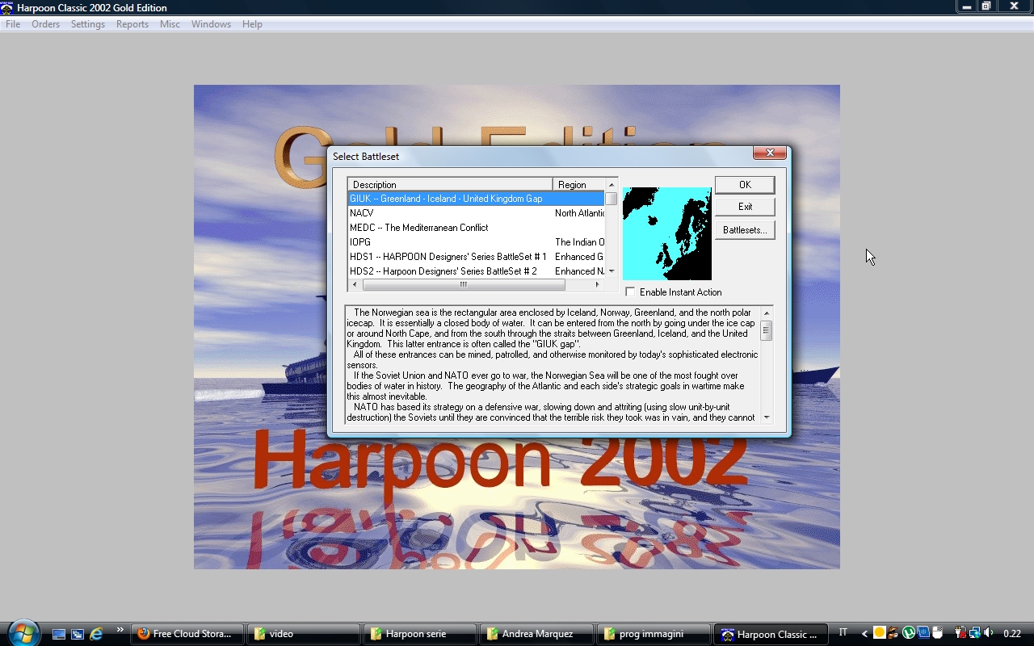Screen dimensions: 1034x646
Task: Switch to Free Cloud Storage Firefox window
Action: tap(187, 634)
